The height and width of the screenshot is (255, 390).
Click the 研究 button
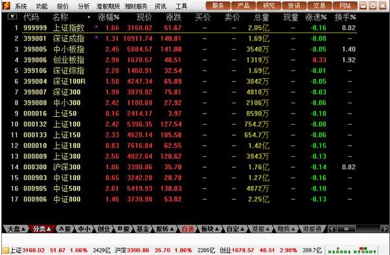click(269, 5)
